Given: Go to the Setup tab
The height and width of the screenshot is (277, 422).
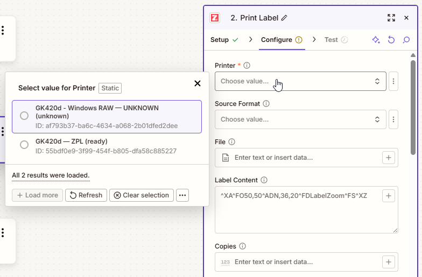Looking at the screenshot, I should point(224,40).
